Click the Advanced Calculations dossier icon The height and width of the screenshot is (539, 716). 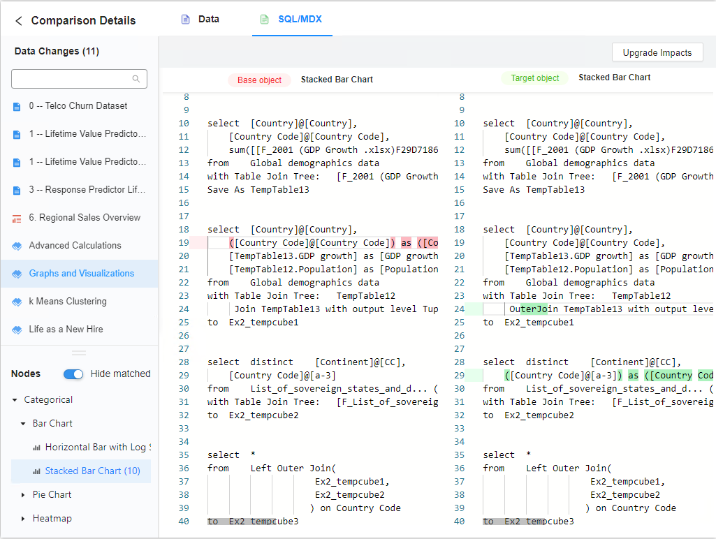click(x=17, y=246)
